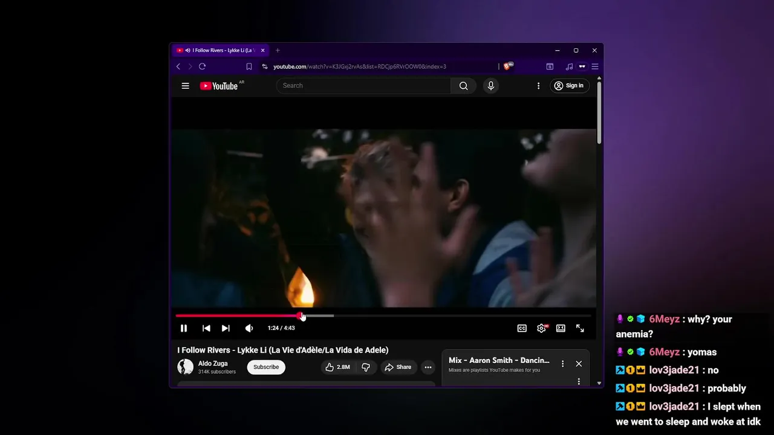This screenshot has height=435, width=774.
Task: Open the browser playlist music icon
Action: 569,66
